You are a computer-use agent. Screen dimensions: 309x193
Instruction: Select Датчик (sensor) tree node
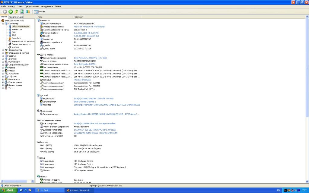(15, 47)
